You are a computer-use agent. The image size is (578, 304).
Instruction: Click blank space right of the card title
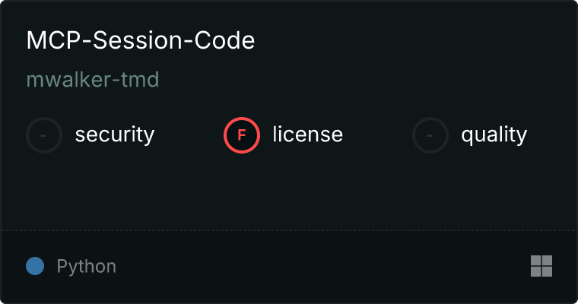coord(411,41)
